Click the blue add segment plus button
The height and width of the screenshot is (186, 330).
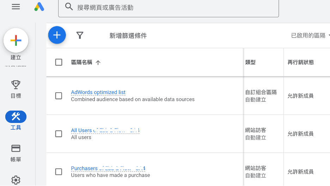coord(57,35)
